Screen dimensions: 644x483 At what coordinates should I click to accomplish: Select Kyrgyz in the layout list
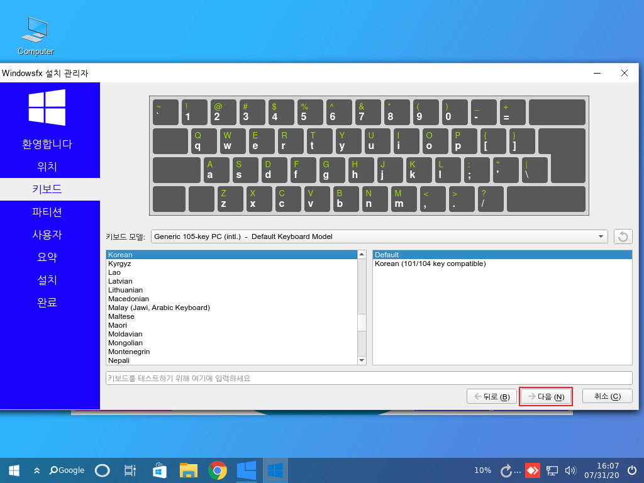231,264
